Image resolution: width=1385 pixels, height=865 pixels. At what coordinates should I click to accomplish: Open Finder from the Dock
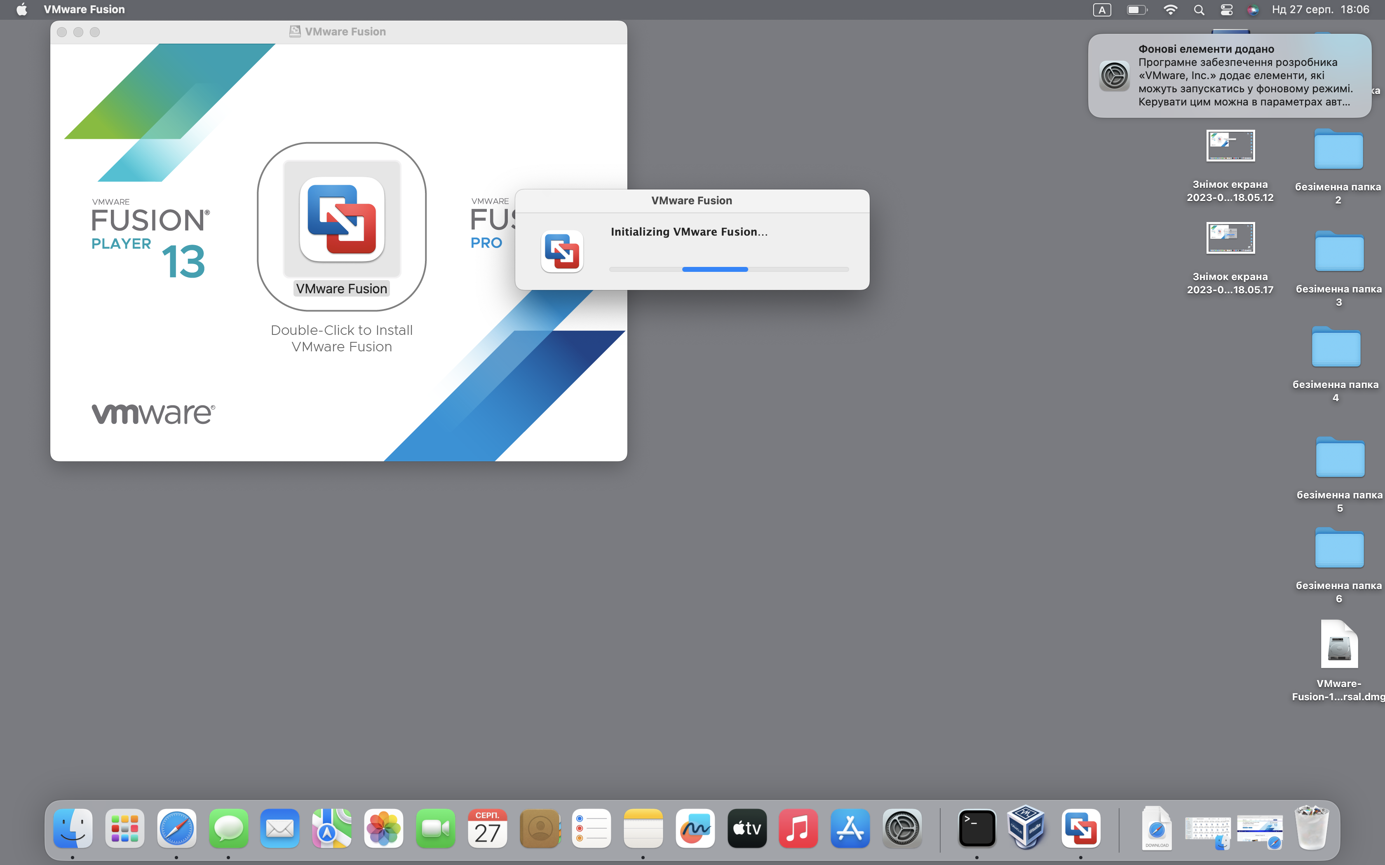pos(73,828)
